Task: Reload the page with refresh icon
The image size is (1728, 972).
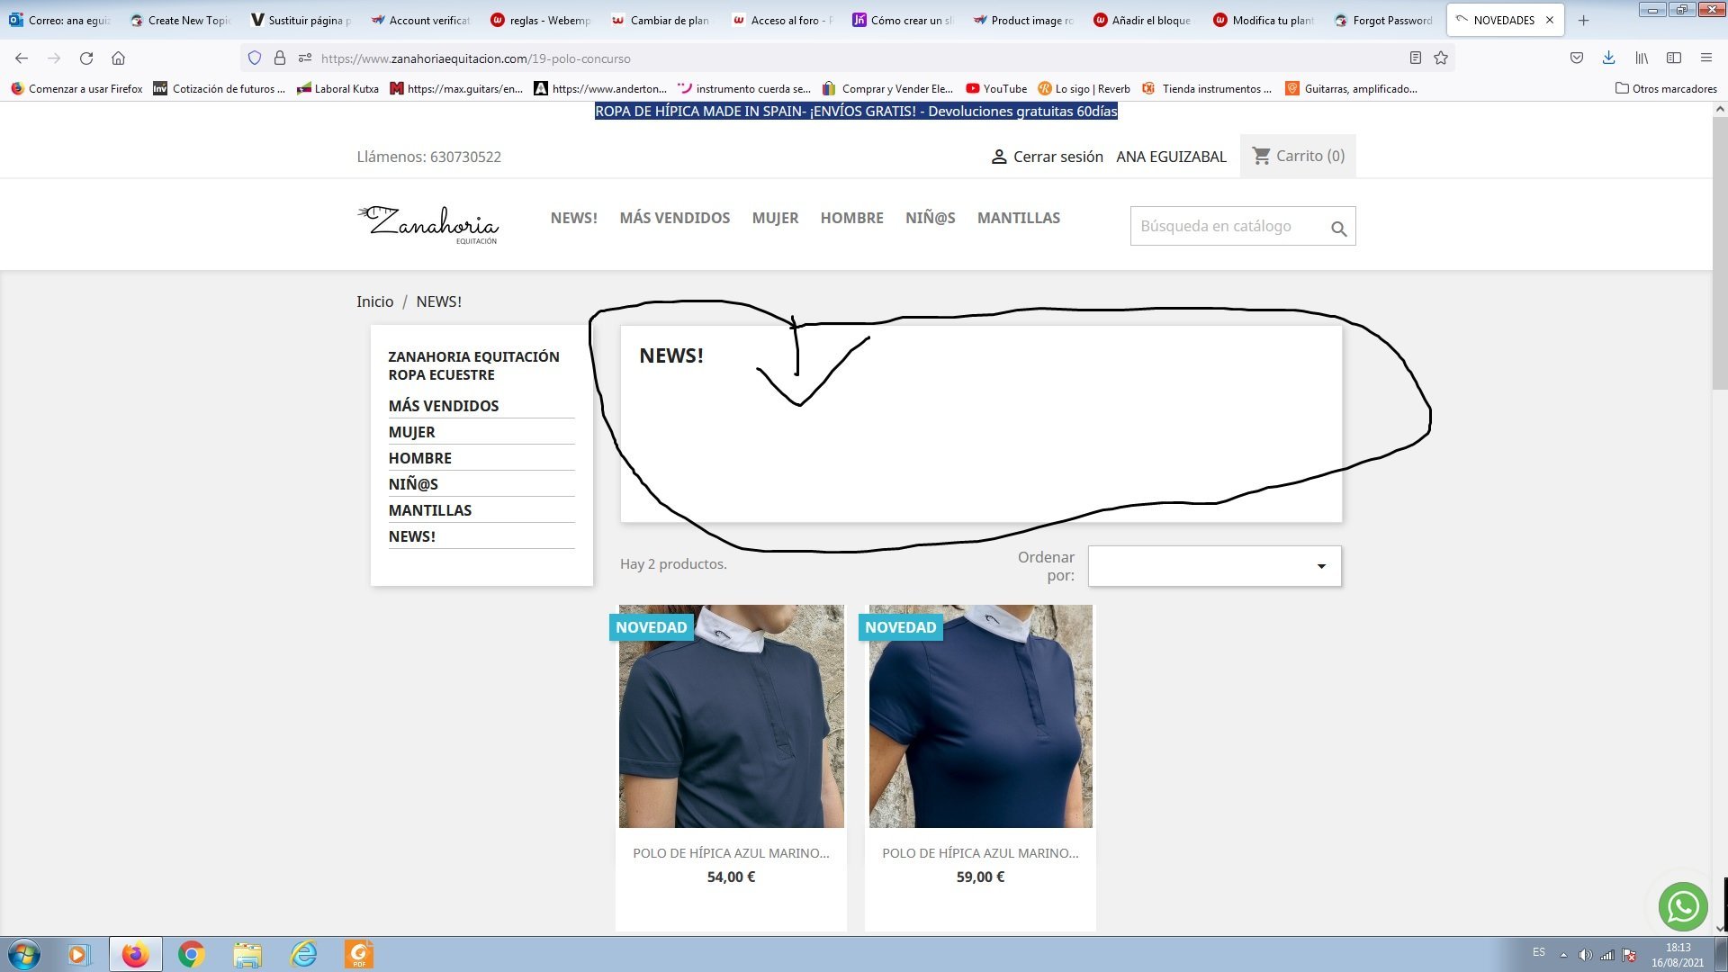Action: coord(86,58)
